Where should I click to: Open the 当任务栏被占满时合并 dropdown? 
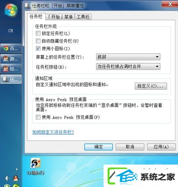click(128, 67)
